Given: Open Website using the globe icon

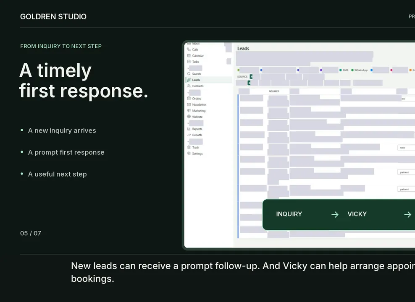Looking at the screenshot, I should point(189,117).
